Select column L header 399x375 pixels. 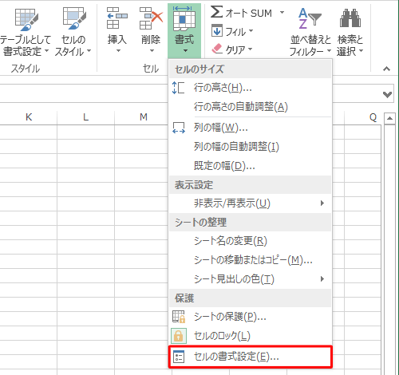tap(85, 117)
